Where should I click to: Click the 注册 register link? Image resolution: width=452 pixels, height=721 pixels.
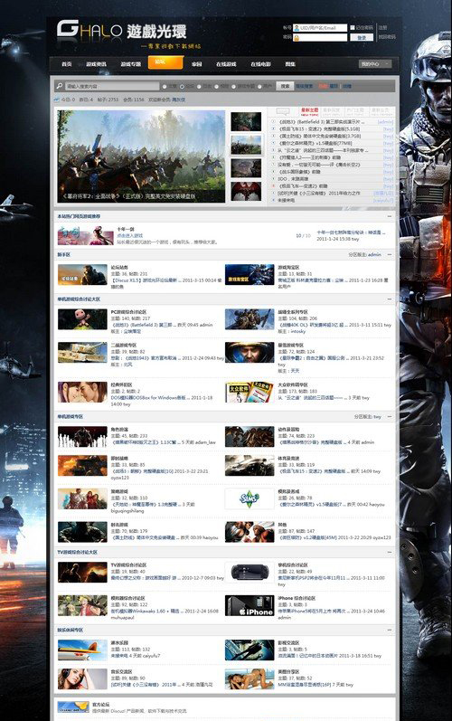click(382, 27)
